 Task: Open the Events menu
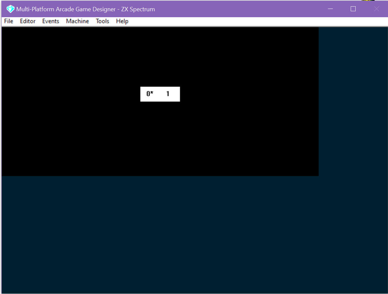[x=51, y=21]
